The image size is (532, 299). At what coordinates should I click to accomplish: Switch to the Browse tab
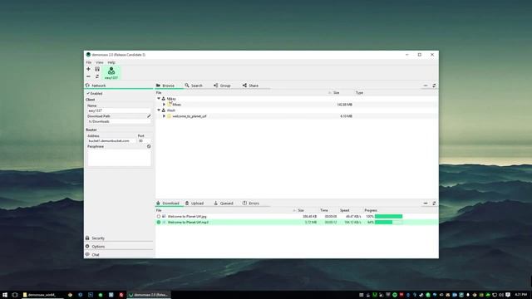165,86
